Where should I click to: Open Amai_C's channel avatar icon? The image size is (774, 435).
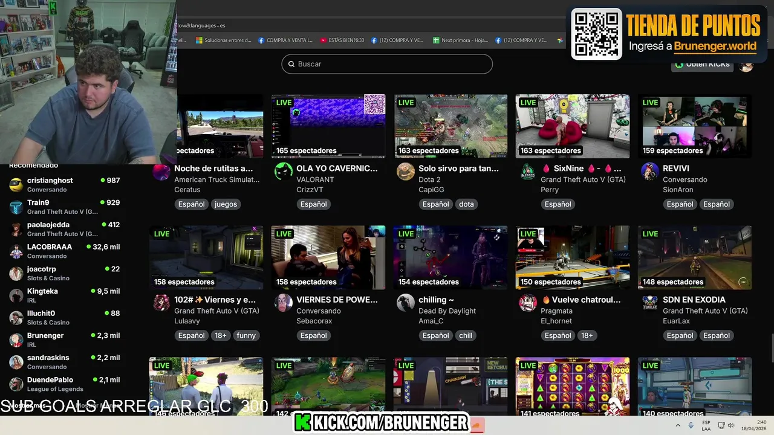pos(406,302)
